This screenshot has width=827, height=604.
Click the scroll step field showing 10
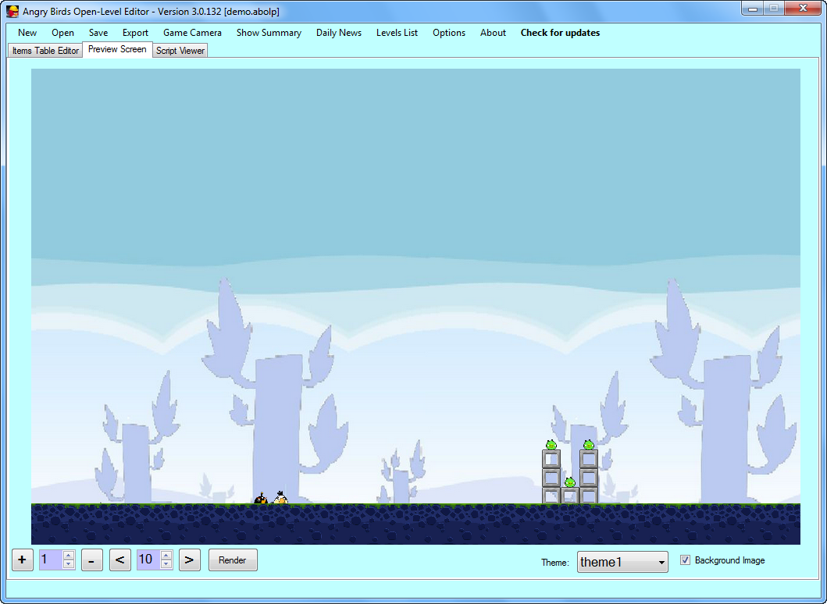point(148,560)
